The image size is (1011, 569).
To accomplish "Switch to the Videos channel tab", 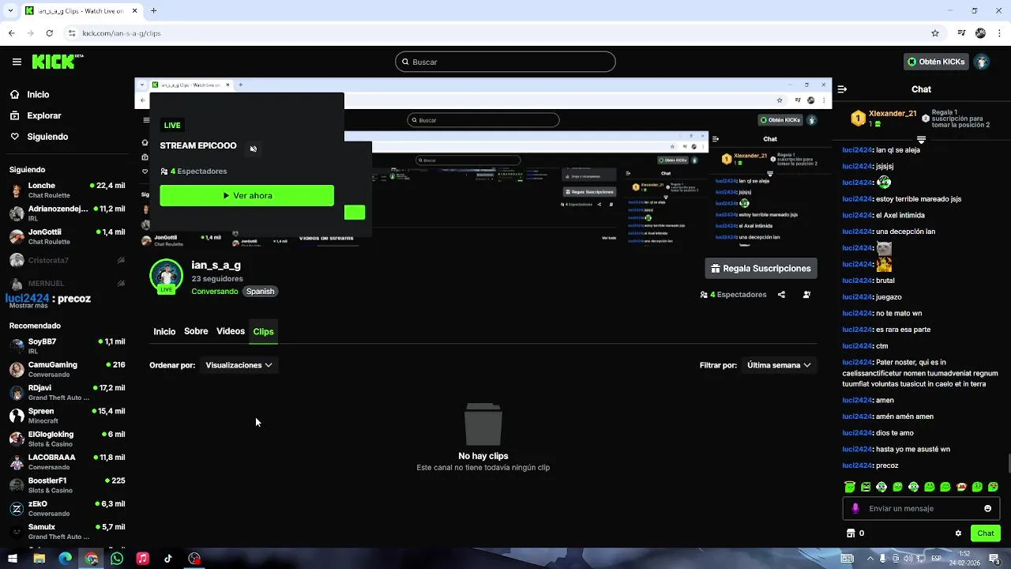I will (x=231, y=331).
